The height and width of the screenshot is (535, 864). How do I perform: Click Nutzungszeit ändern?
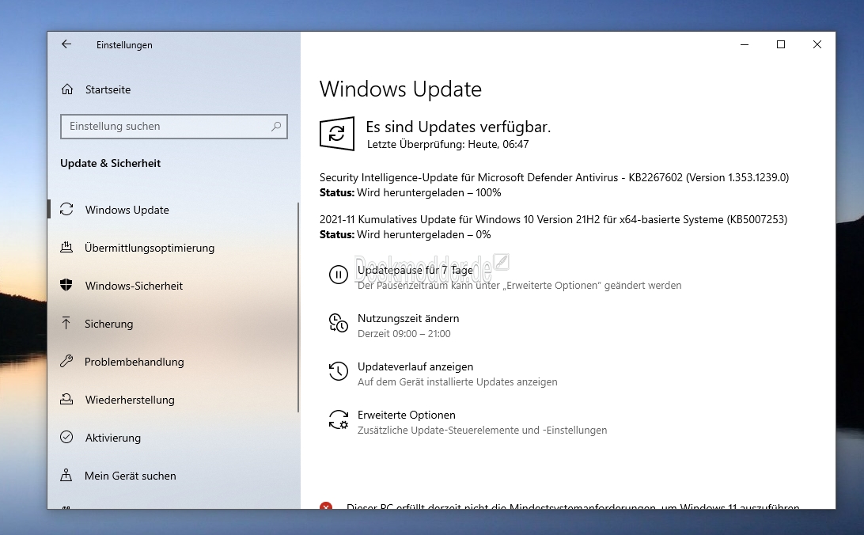[x=408, y=318]
